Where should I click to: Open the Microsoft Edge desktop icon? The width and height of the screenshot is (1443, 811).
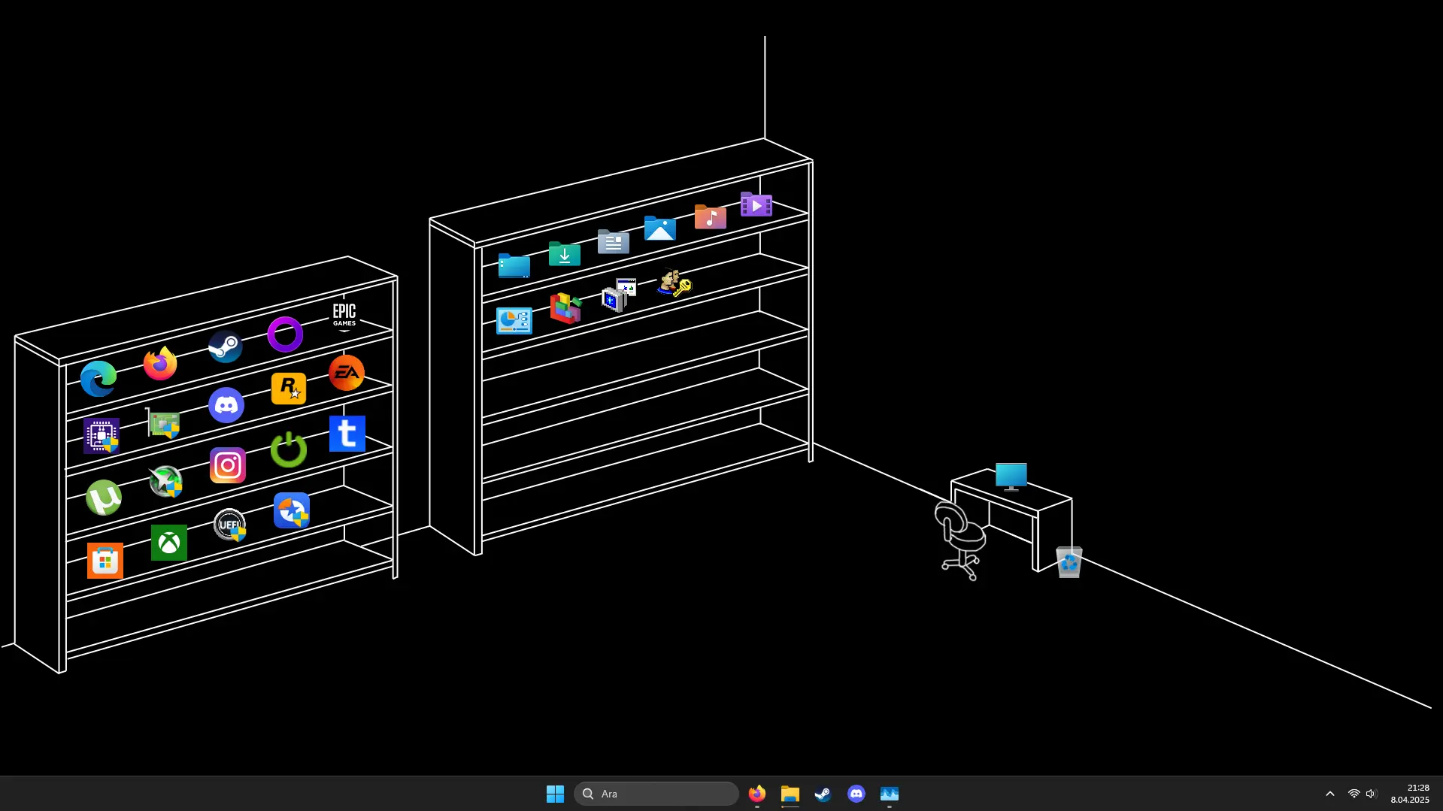pyautogui.click(x=99, y=378)
